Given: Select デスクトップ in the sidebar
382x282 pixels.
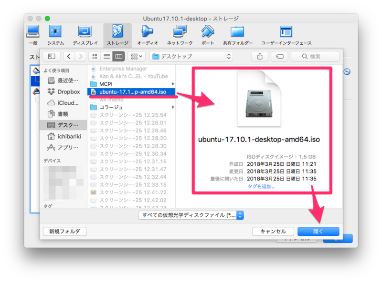Looking at the screenshot, I should [x=64, y=125].
